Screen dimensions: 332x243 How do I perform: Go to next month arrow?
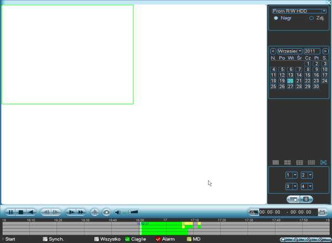click(325, 51)
